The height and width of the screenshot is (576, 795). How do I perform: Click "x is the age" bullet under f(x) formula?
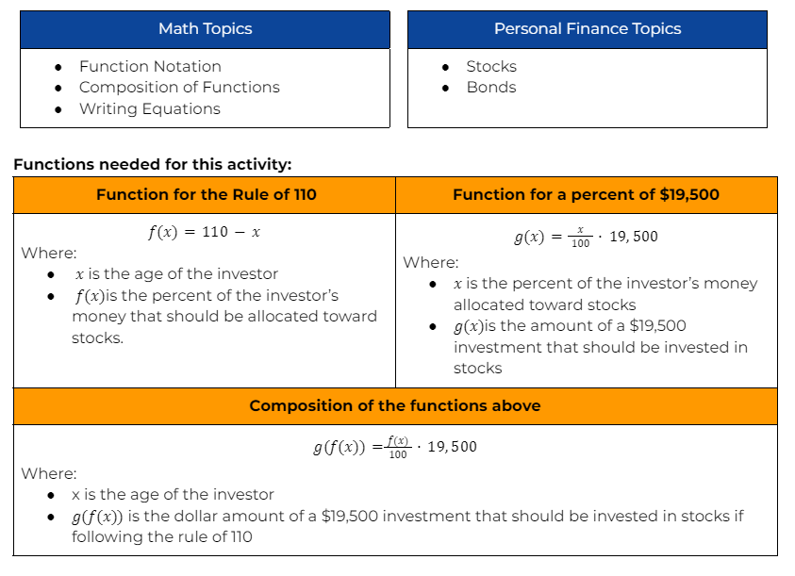(x=176, y=273)
